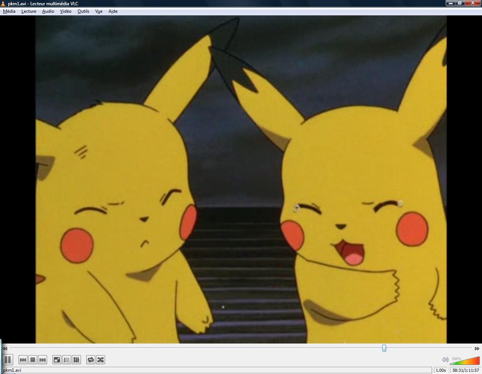The width and height of the screenshot is (482, 374).
Task: Open the Outils menu
Action: tap(83, 11)
